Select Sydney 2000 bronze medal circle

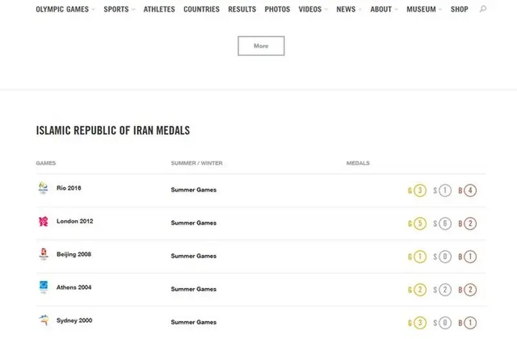click(x=470, y=323)
